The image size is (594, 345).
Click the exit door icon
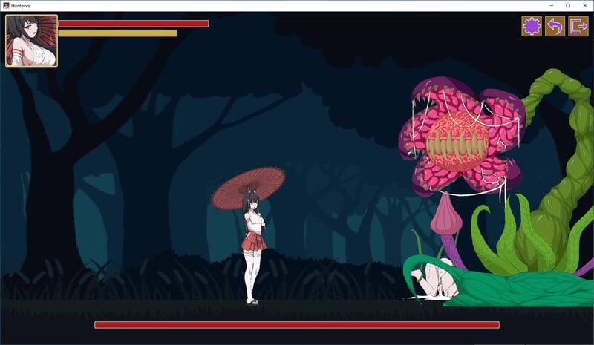tap(578, 26)
